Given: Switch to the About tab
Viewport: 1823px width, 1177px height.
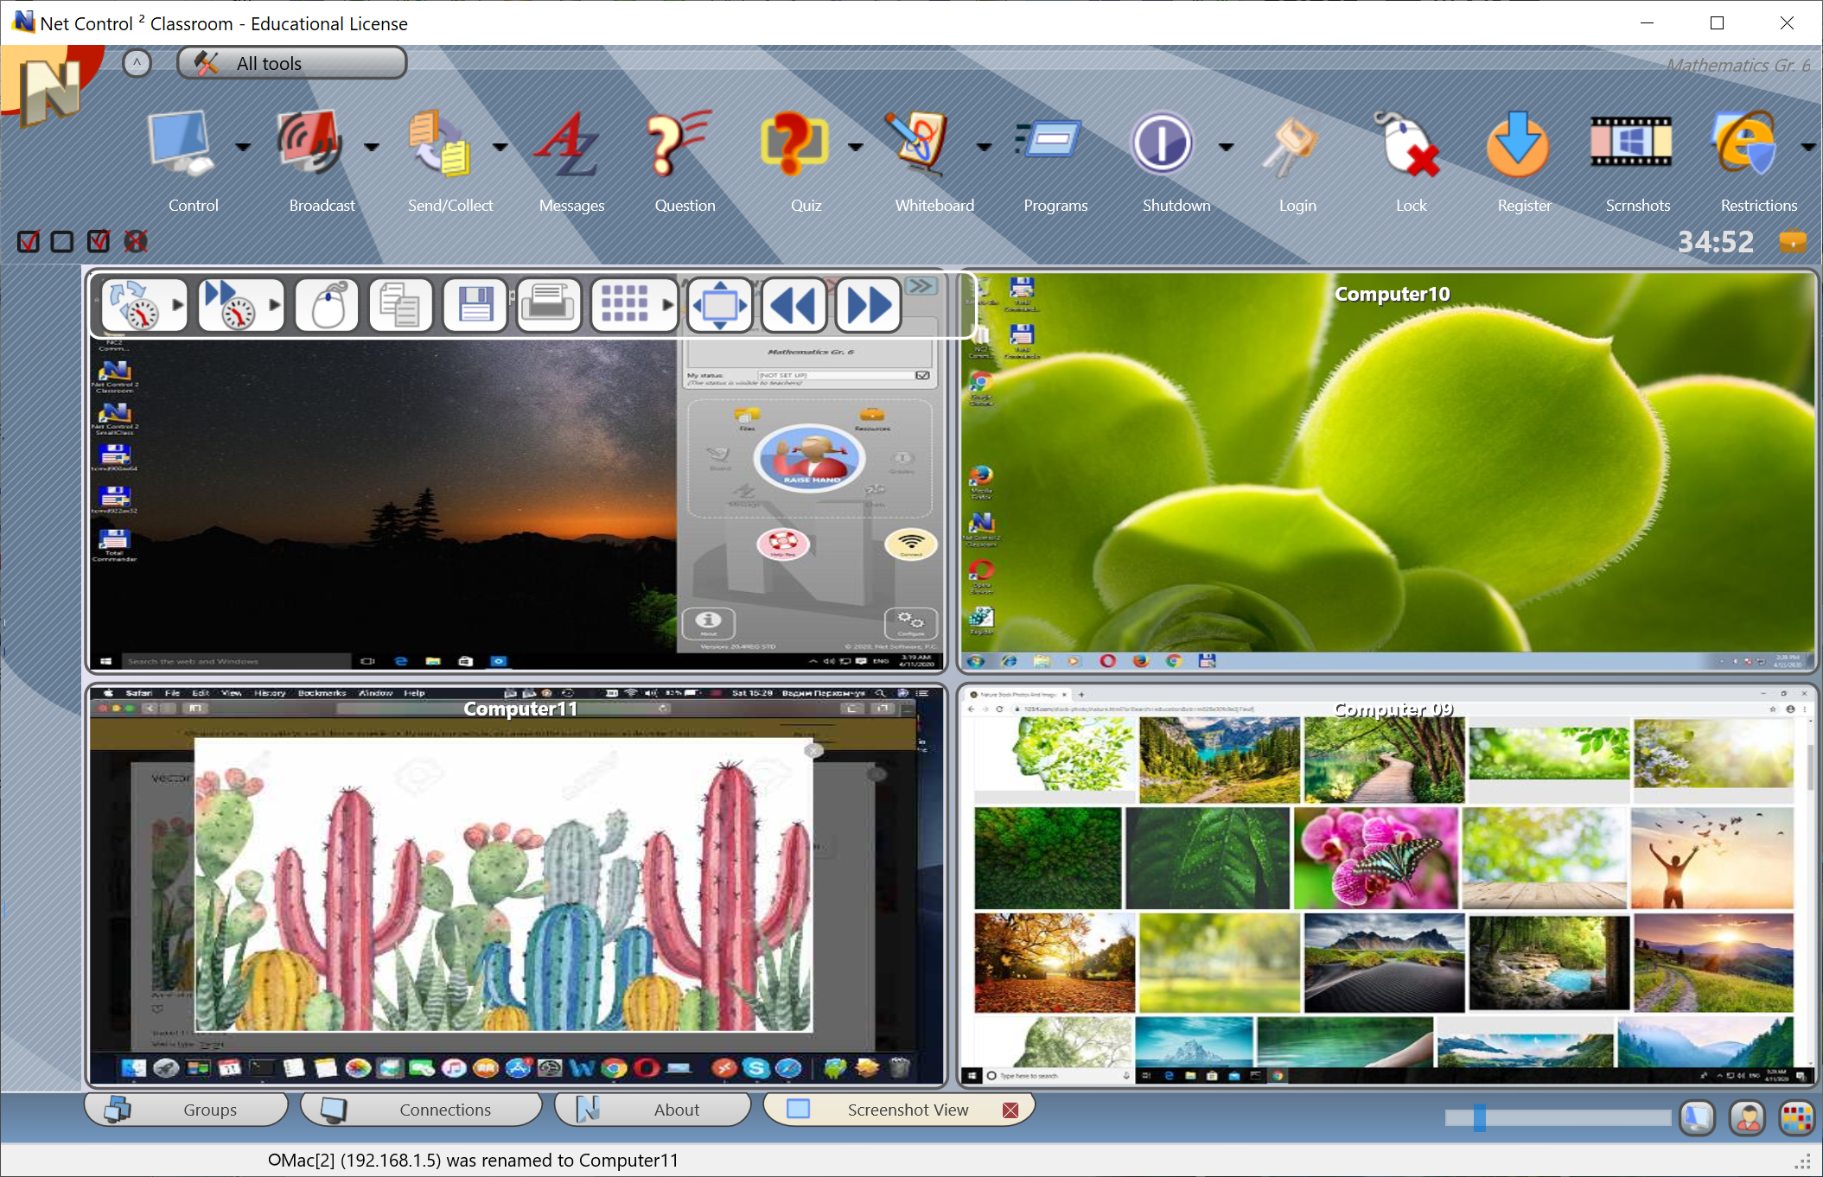Looking at the screenshot, I should [653, 1110].
